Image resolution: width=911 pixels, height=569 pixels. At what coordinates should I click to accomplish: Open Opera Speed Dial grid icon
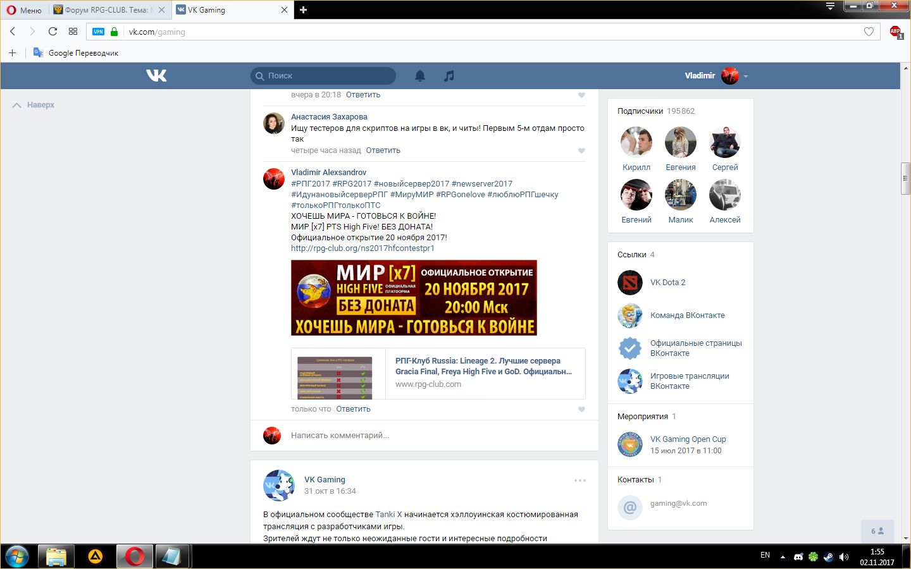click(x=73, y=32)
